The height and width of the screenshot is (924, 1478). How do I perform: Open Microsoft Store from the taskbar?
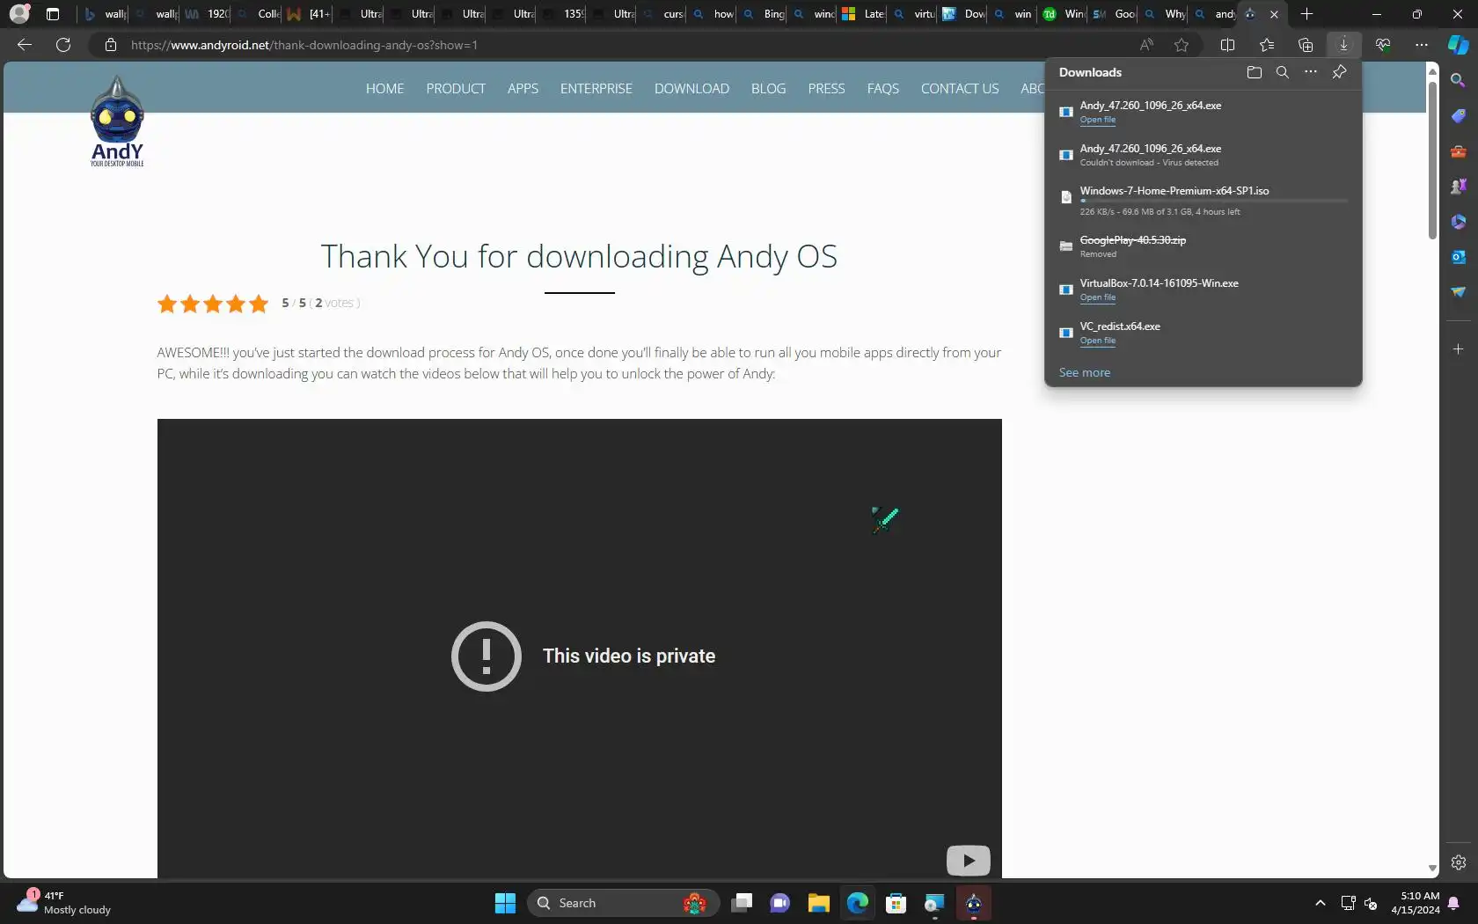[x=896, y=903]
